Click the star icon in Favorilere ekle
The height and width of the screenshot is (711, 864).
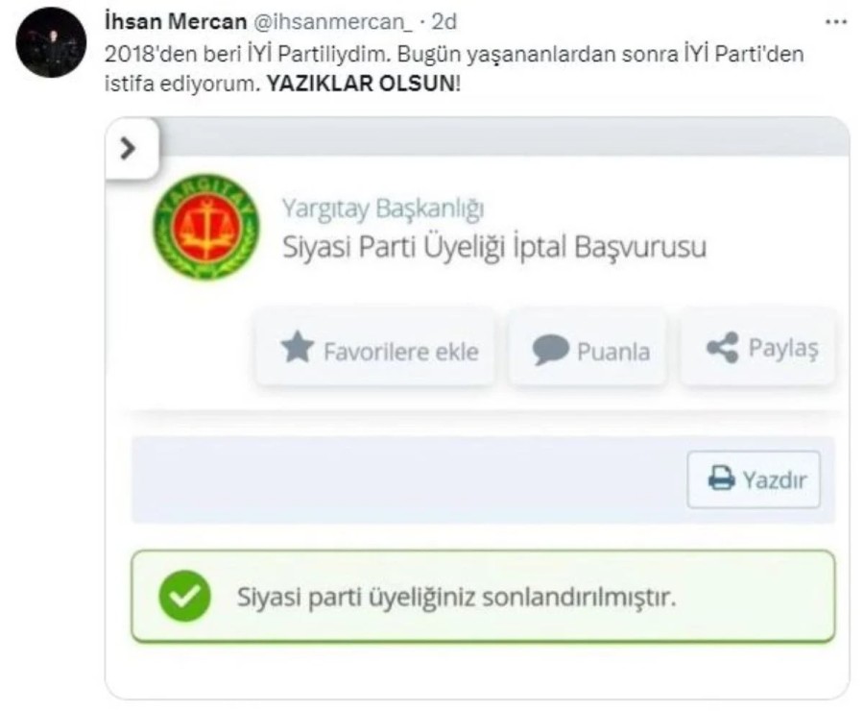click(298, 349)
